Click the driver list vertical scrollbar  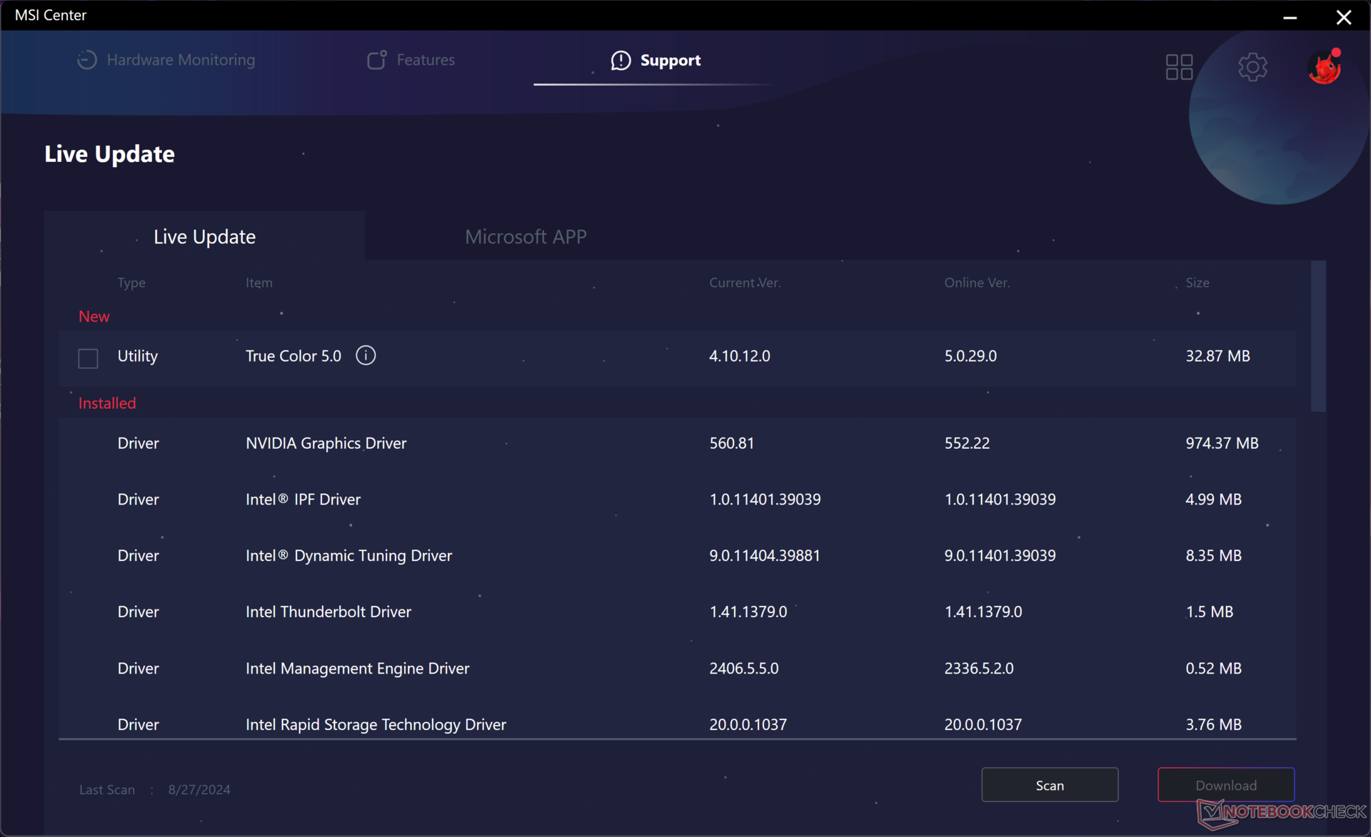click(1318, 336)
